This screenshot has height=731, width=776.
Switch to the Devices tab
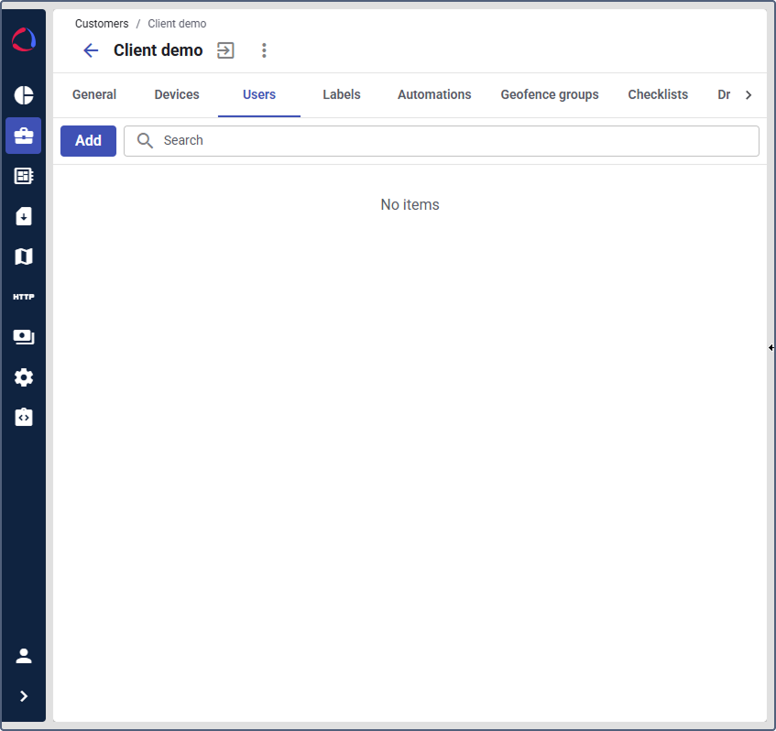coord(177,94)
